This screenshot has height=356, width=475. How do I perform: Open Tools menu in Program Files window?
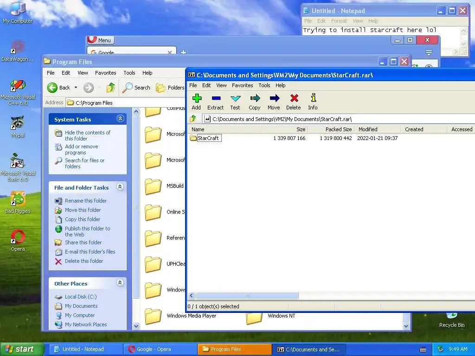(129, 73)
